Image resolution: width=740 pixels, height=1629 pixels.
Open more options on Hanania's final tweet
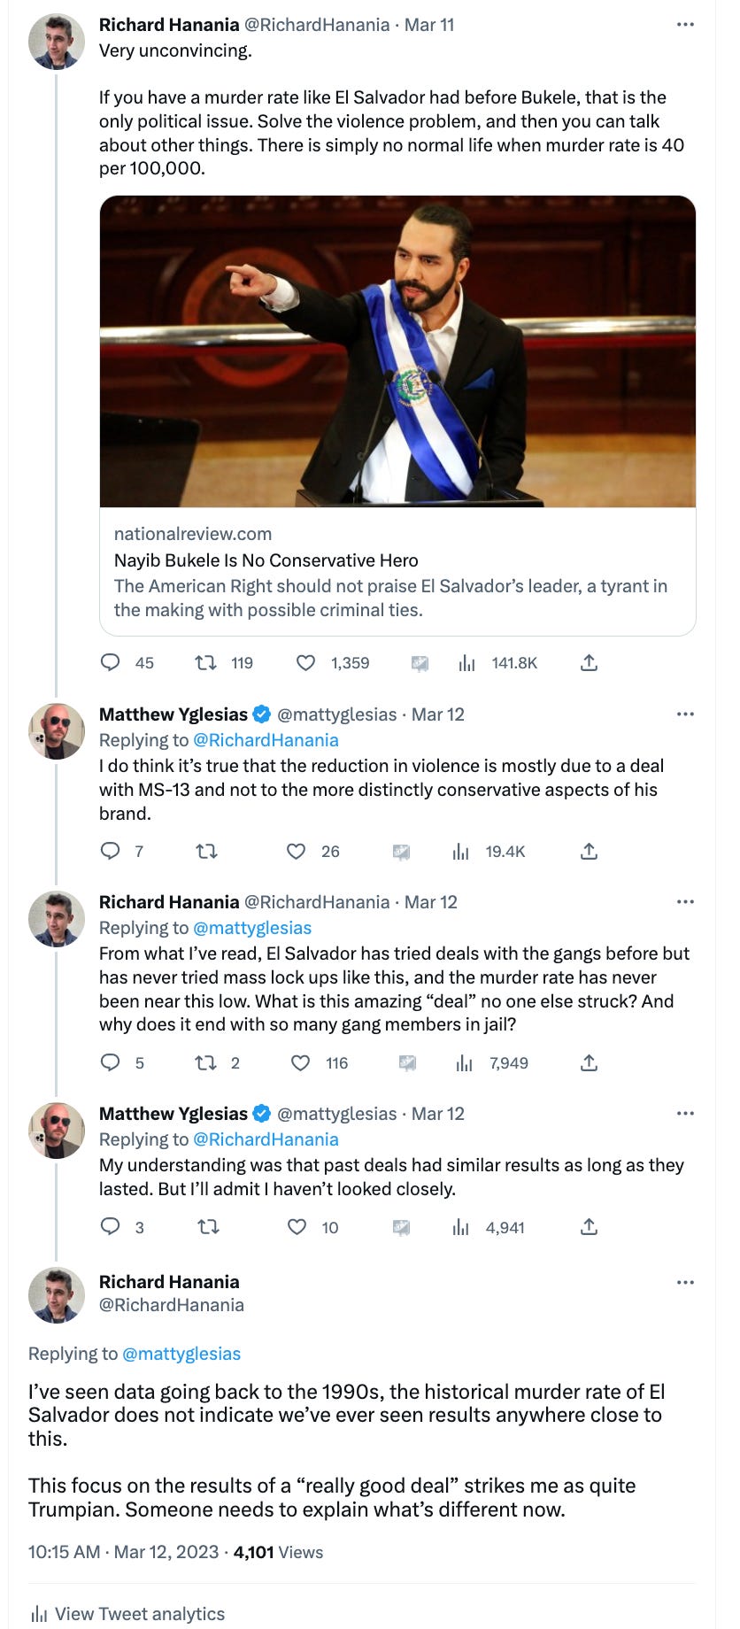click(x=684, y=1281)
